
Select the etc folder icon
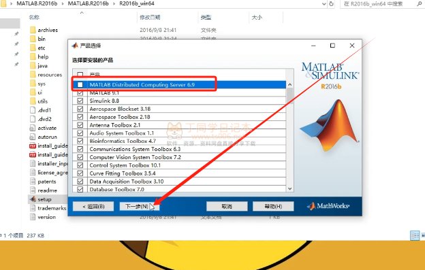33,48
